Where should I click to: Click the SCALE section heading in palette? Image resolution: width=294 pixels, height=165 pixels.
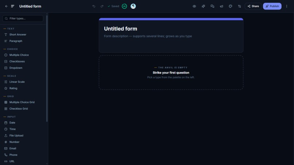tap(12, 76)
